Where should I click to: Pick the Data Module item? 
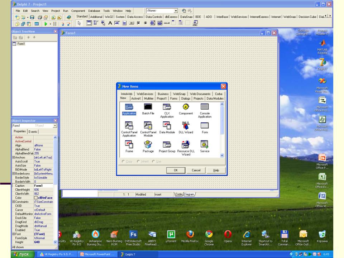167,128
